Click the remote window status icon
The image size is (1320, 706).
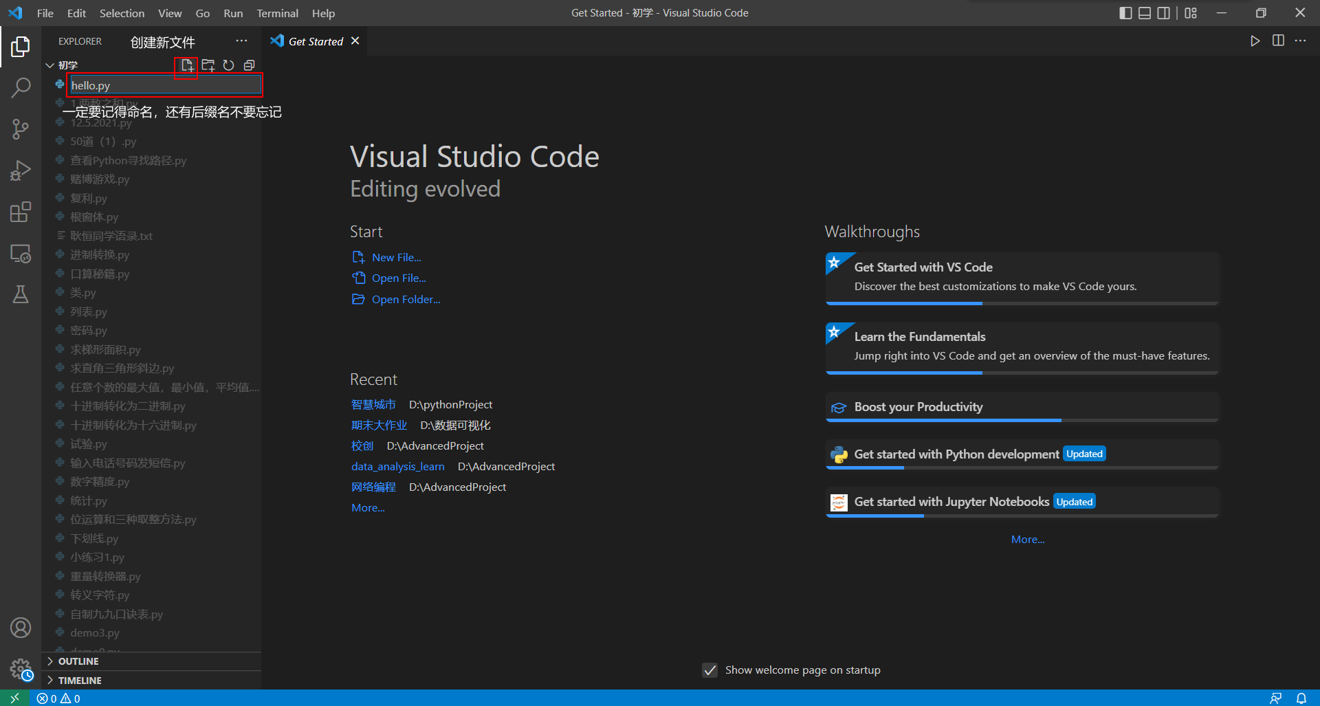click(14, 698)
